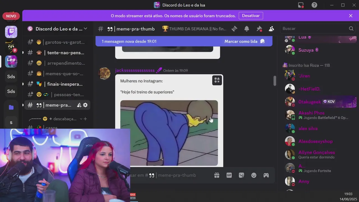
Task: Open the tente-nao-pens channel
Action: coord(57,53)
